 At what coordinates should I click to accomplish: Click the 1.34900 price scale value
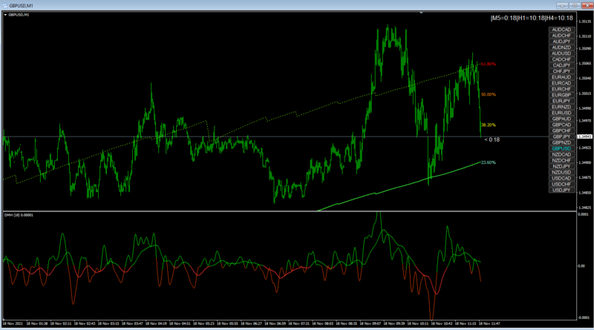(585, 162)
